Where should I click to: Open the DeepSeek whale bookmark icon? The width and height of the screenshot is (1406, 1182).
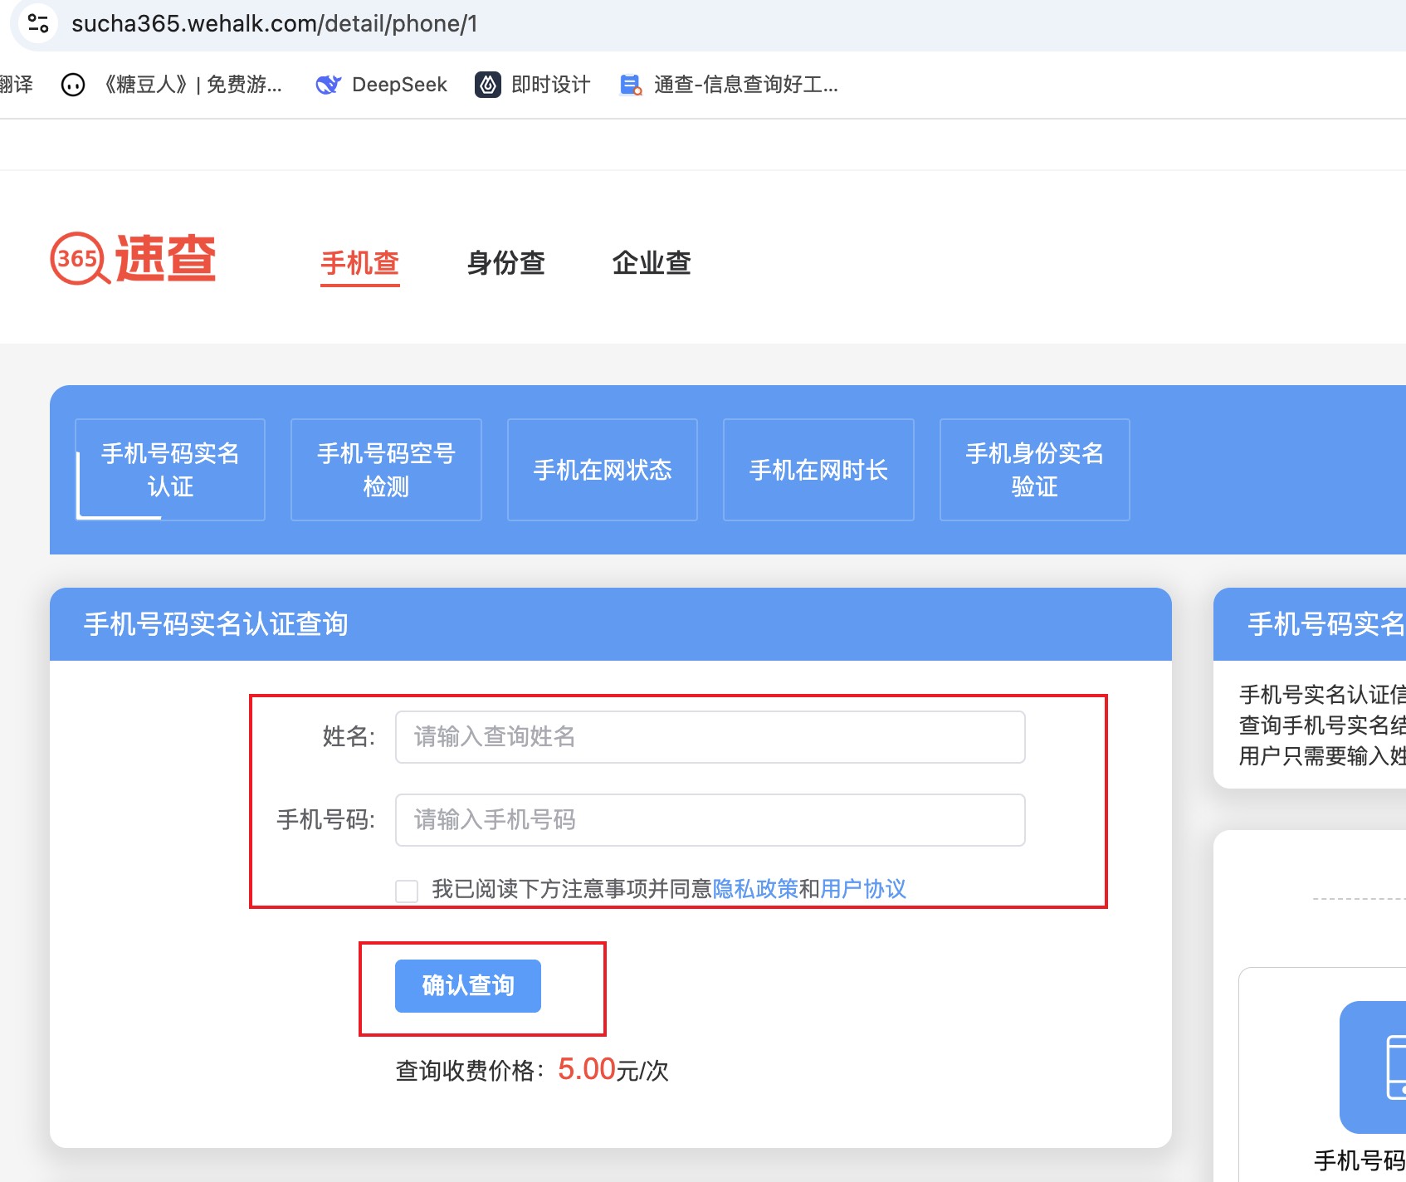coord(329,85)
